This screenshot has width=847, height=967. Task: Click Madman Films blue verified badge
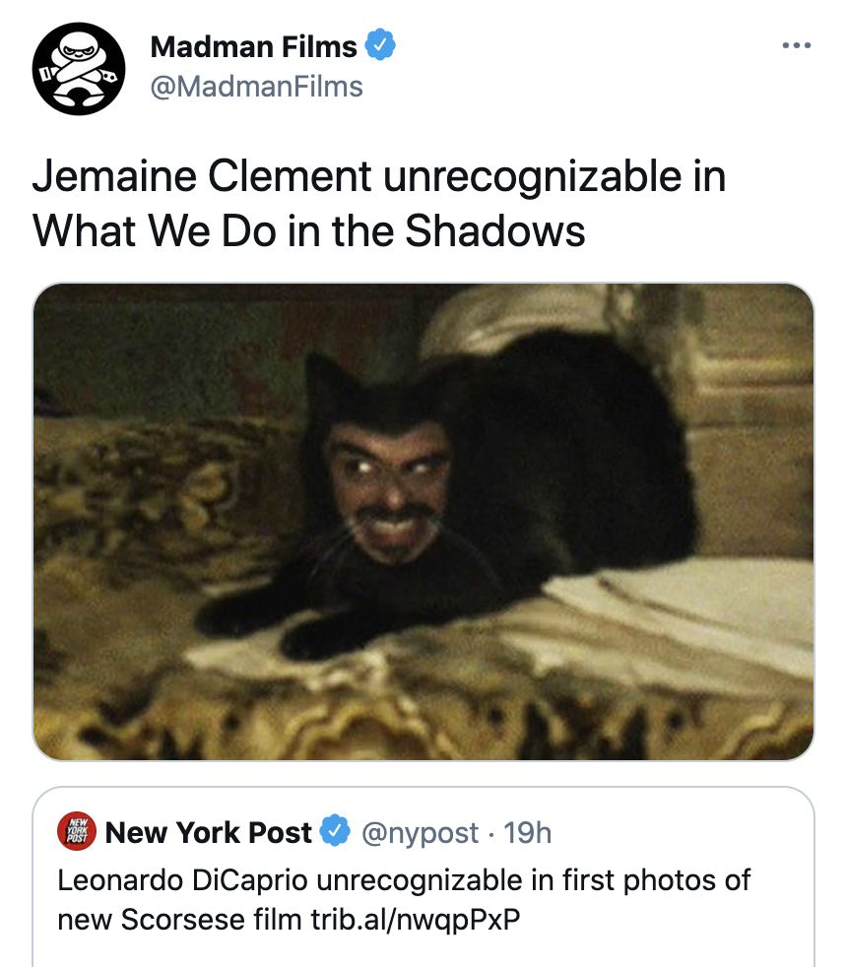pos(380,45)
